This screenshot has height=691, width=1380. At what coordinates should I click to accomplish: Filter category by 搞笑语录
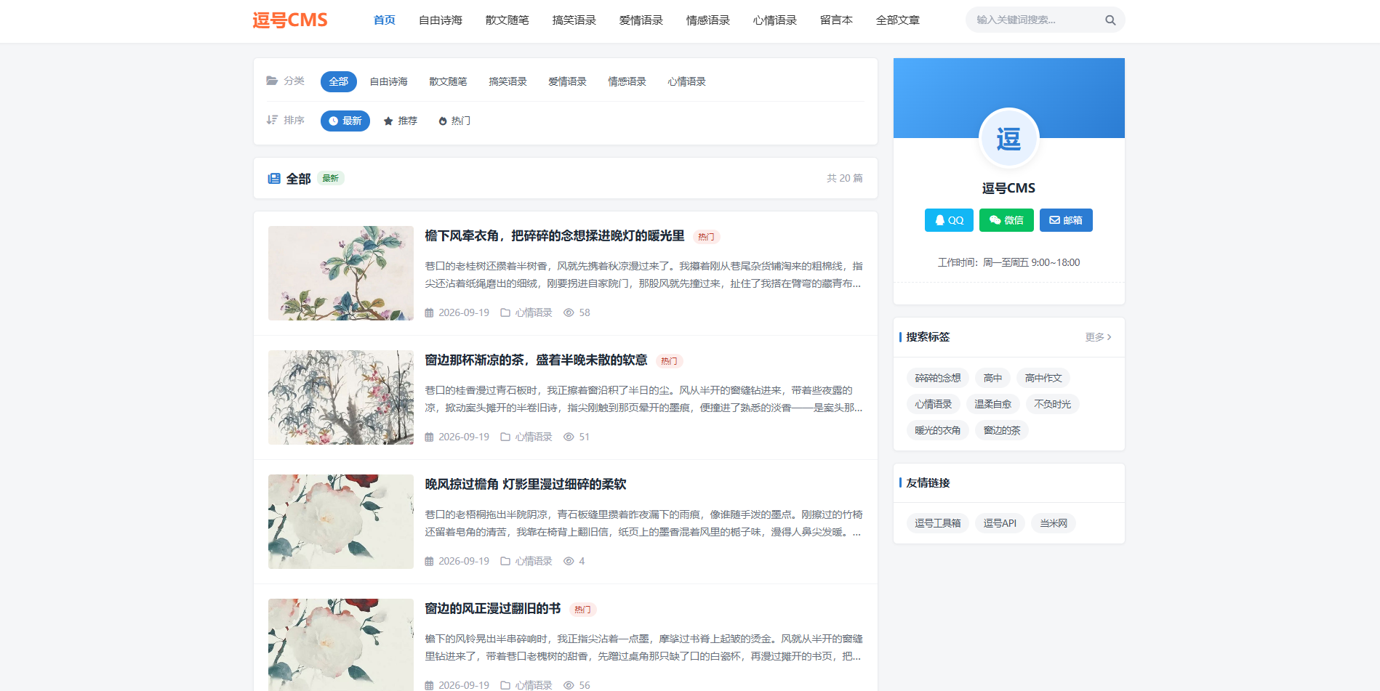508,81
